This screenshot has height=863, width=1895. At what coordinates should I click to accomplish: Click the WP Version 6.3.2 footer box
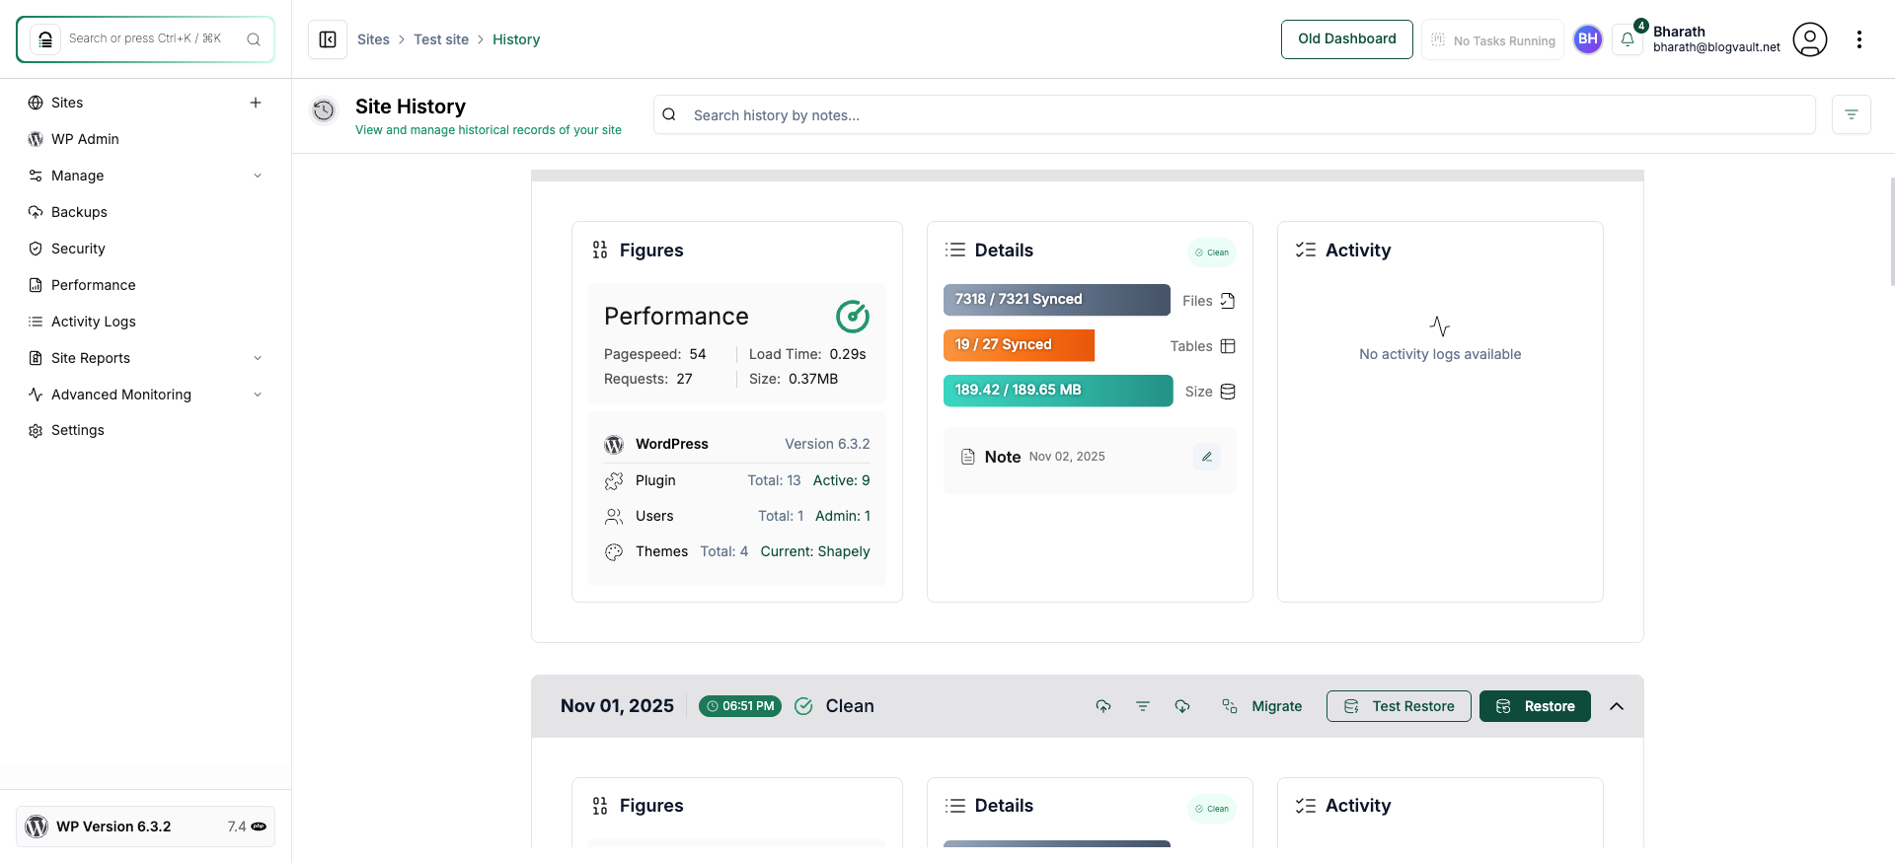[x=145, y=827]
